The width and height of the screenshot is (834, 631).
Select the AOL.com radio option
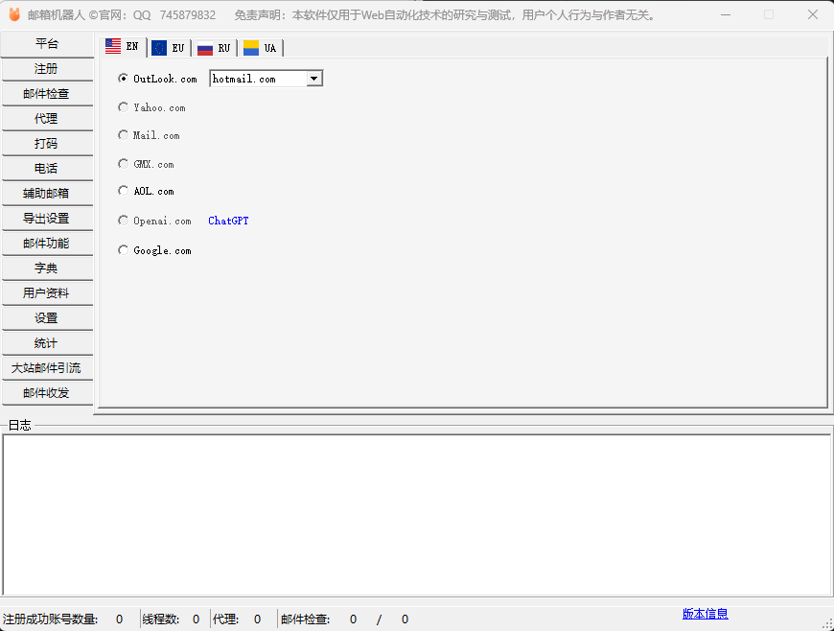click(x=123, y=191)
